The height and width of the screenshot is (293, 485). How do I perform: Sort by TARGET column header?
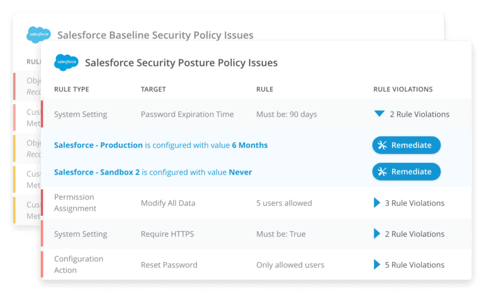pos(153,90)
